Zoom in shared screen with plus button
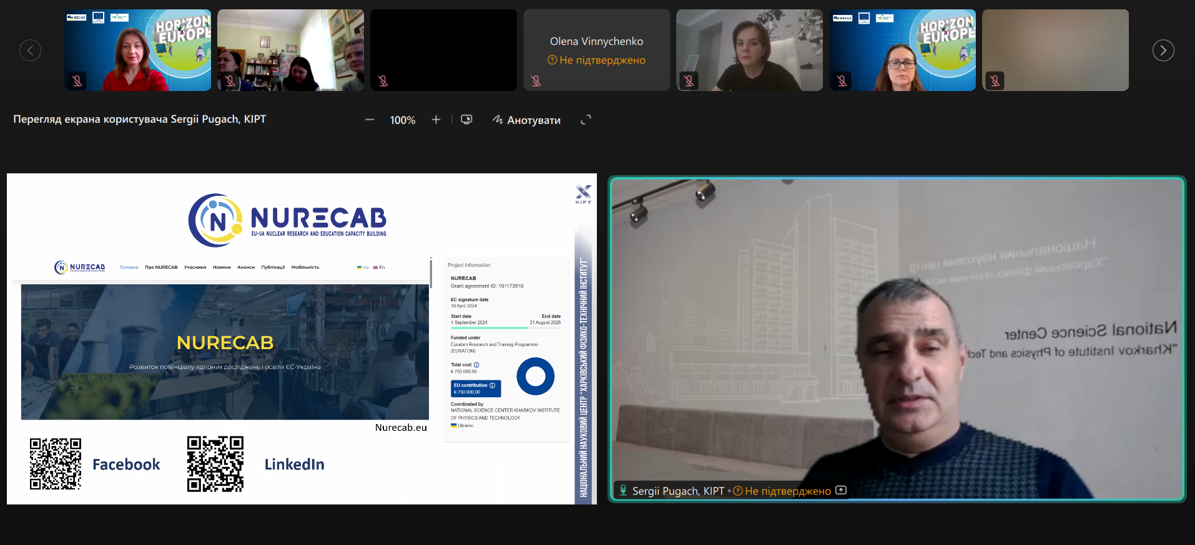This screenshot has height=545, width=1195. pyautogui.click(x=436, y=120)
